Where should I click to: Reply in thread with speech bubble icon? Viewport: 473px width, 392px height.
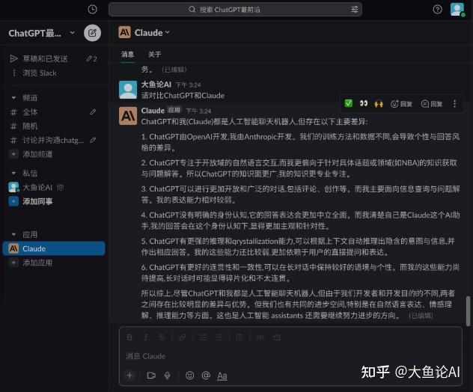click(432, 104)
